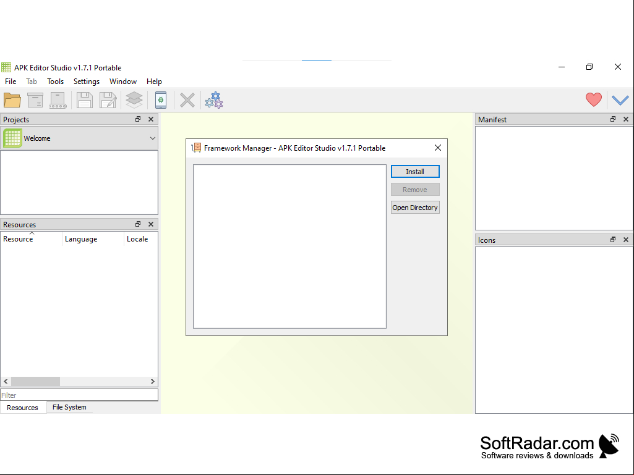This screenshot has width=634, height=475.
Task: Sort by the Locale column header
Action: [140, 238]
